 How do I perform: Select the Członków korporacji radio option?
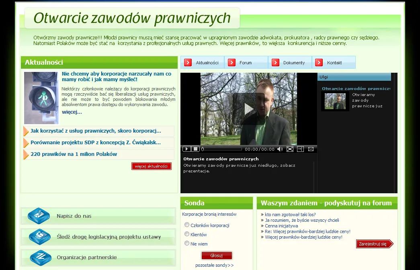pos(187,225)
